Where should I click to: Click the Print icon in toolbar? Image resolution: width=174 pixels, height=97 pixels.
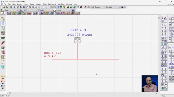click(11, 7)
